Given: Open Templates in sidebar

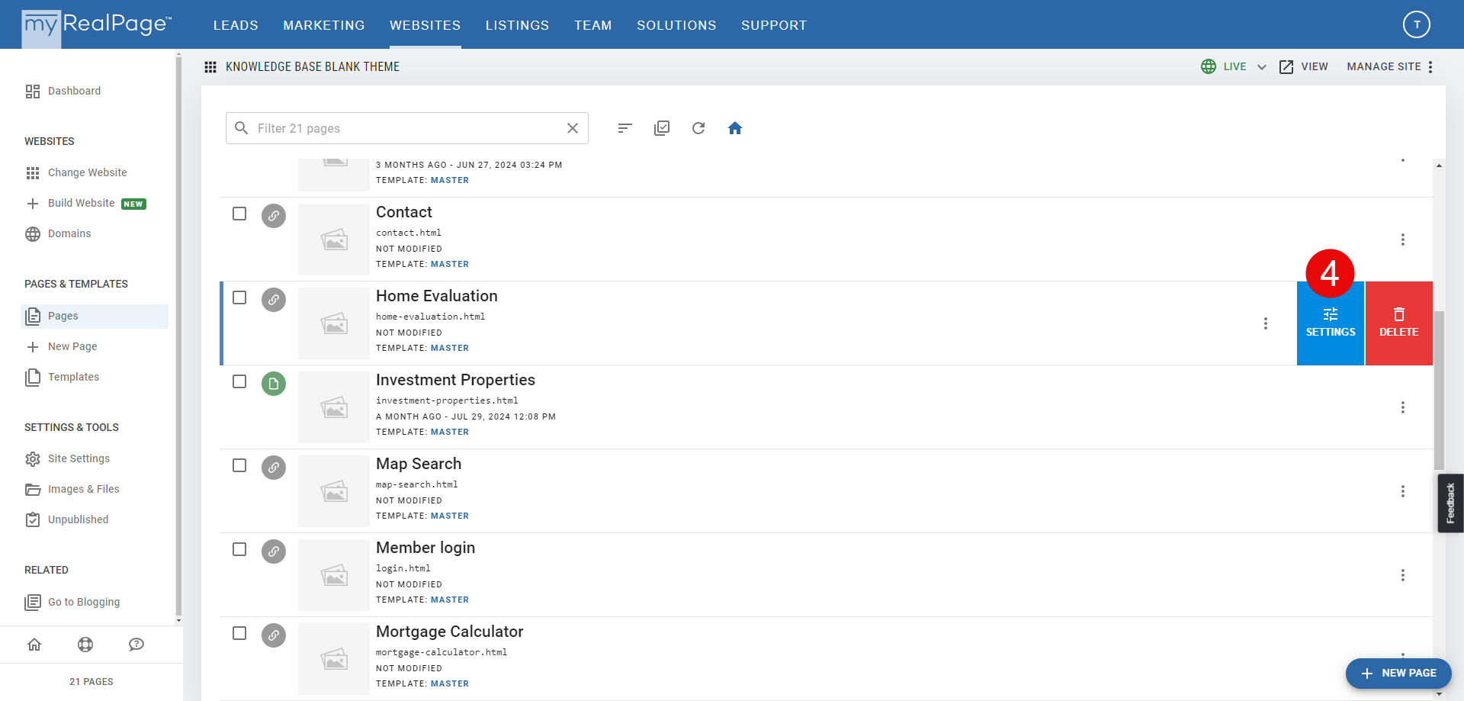Looking at the screenshot, I should tap(63, 377).
